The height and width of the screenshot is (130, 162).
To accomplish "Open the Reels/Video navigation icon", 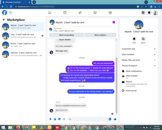I will click(x=65, y=13).
